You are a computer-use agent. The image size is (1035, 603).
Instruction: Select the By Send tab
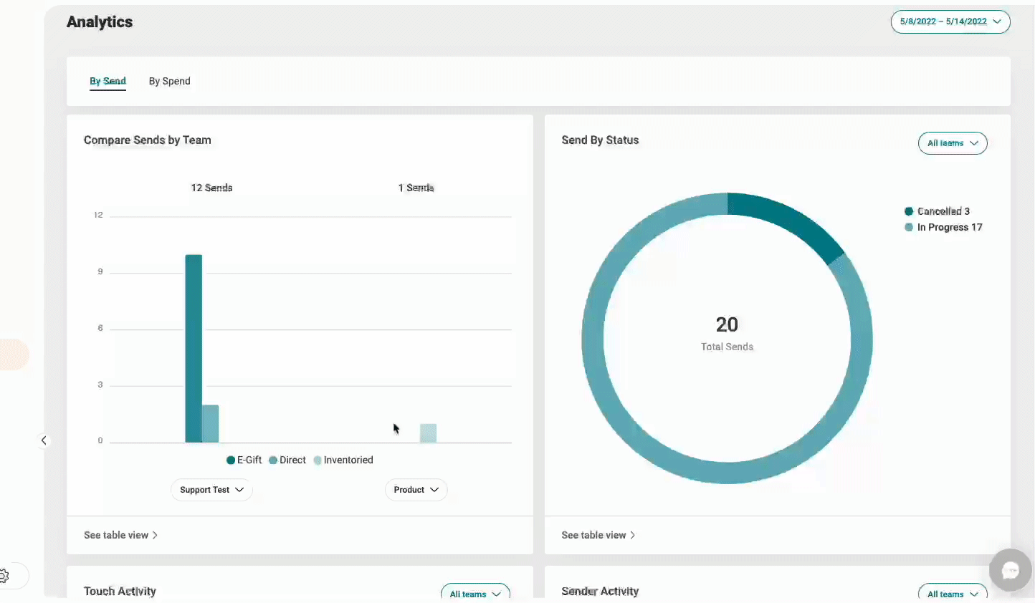(108, 81)
